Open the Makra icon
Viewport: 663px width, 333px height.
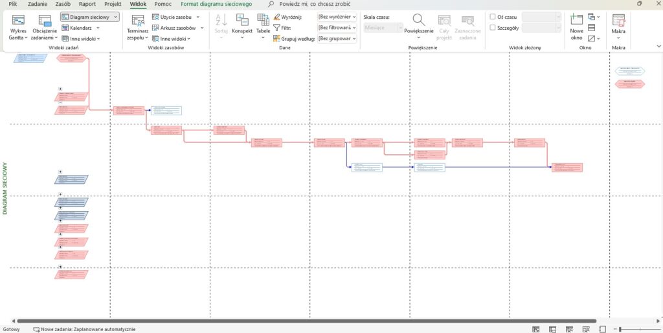[618, 20]
